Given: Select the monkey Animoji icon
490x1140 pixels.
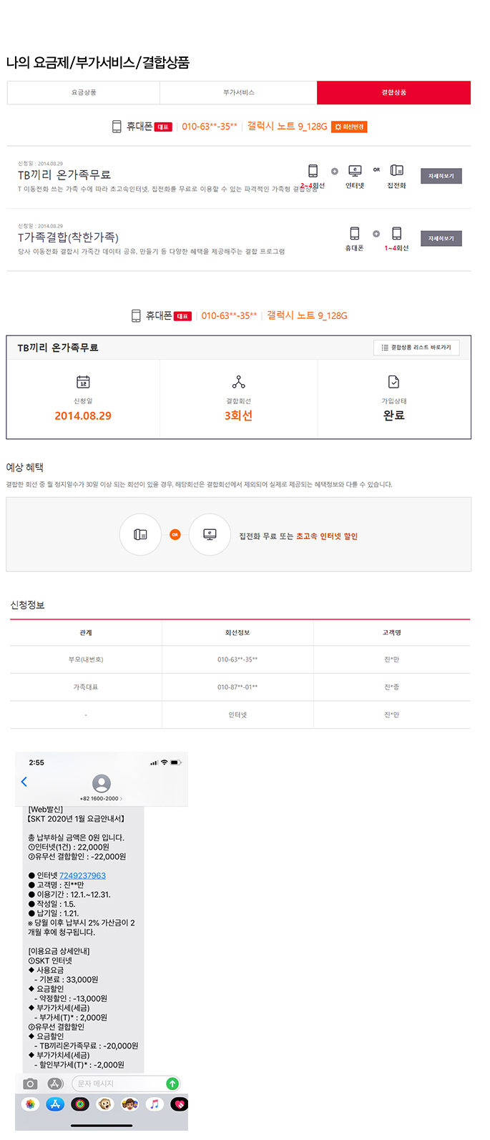Looking at the screenshot, I should coord(105,1104).
